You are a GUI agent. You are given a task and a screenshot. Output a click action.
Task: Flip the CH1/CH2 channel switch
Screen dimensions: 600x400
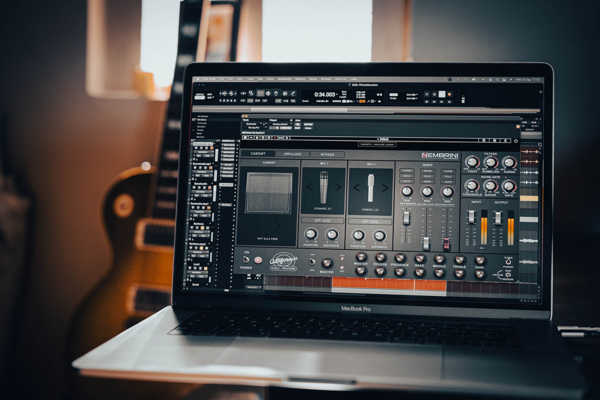pos(312,262)
